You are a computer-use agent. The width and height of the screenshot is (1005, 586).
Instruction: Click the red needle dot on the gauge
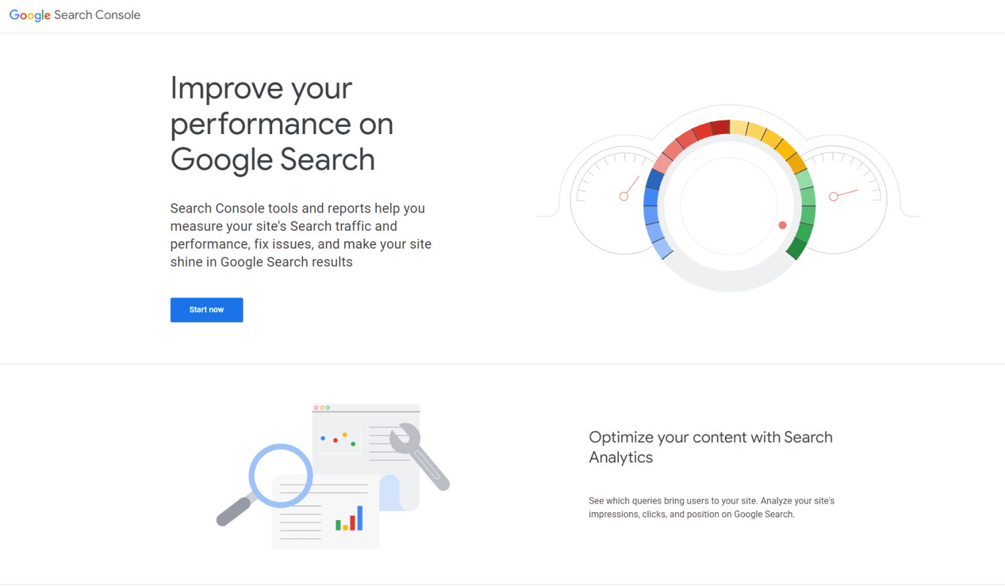(783, 225)
